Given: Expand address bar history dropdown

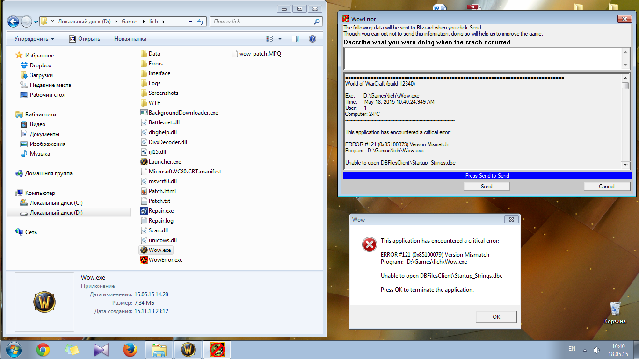Looking at the screenshot, I should (190, 22).
